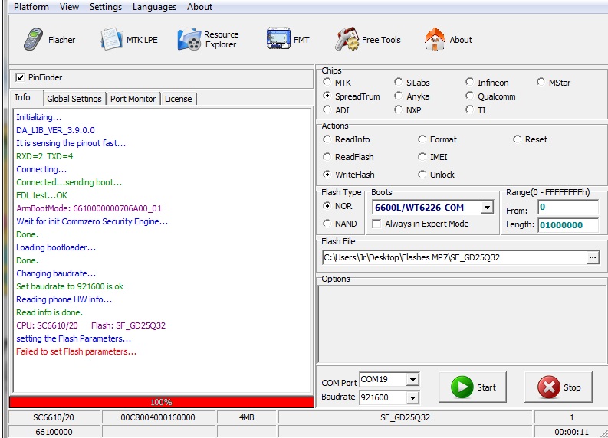Open the Settings menu
608x438 pixels.
click(x=106, y=7)
